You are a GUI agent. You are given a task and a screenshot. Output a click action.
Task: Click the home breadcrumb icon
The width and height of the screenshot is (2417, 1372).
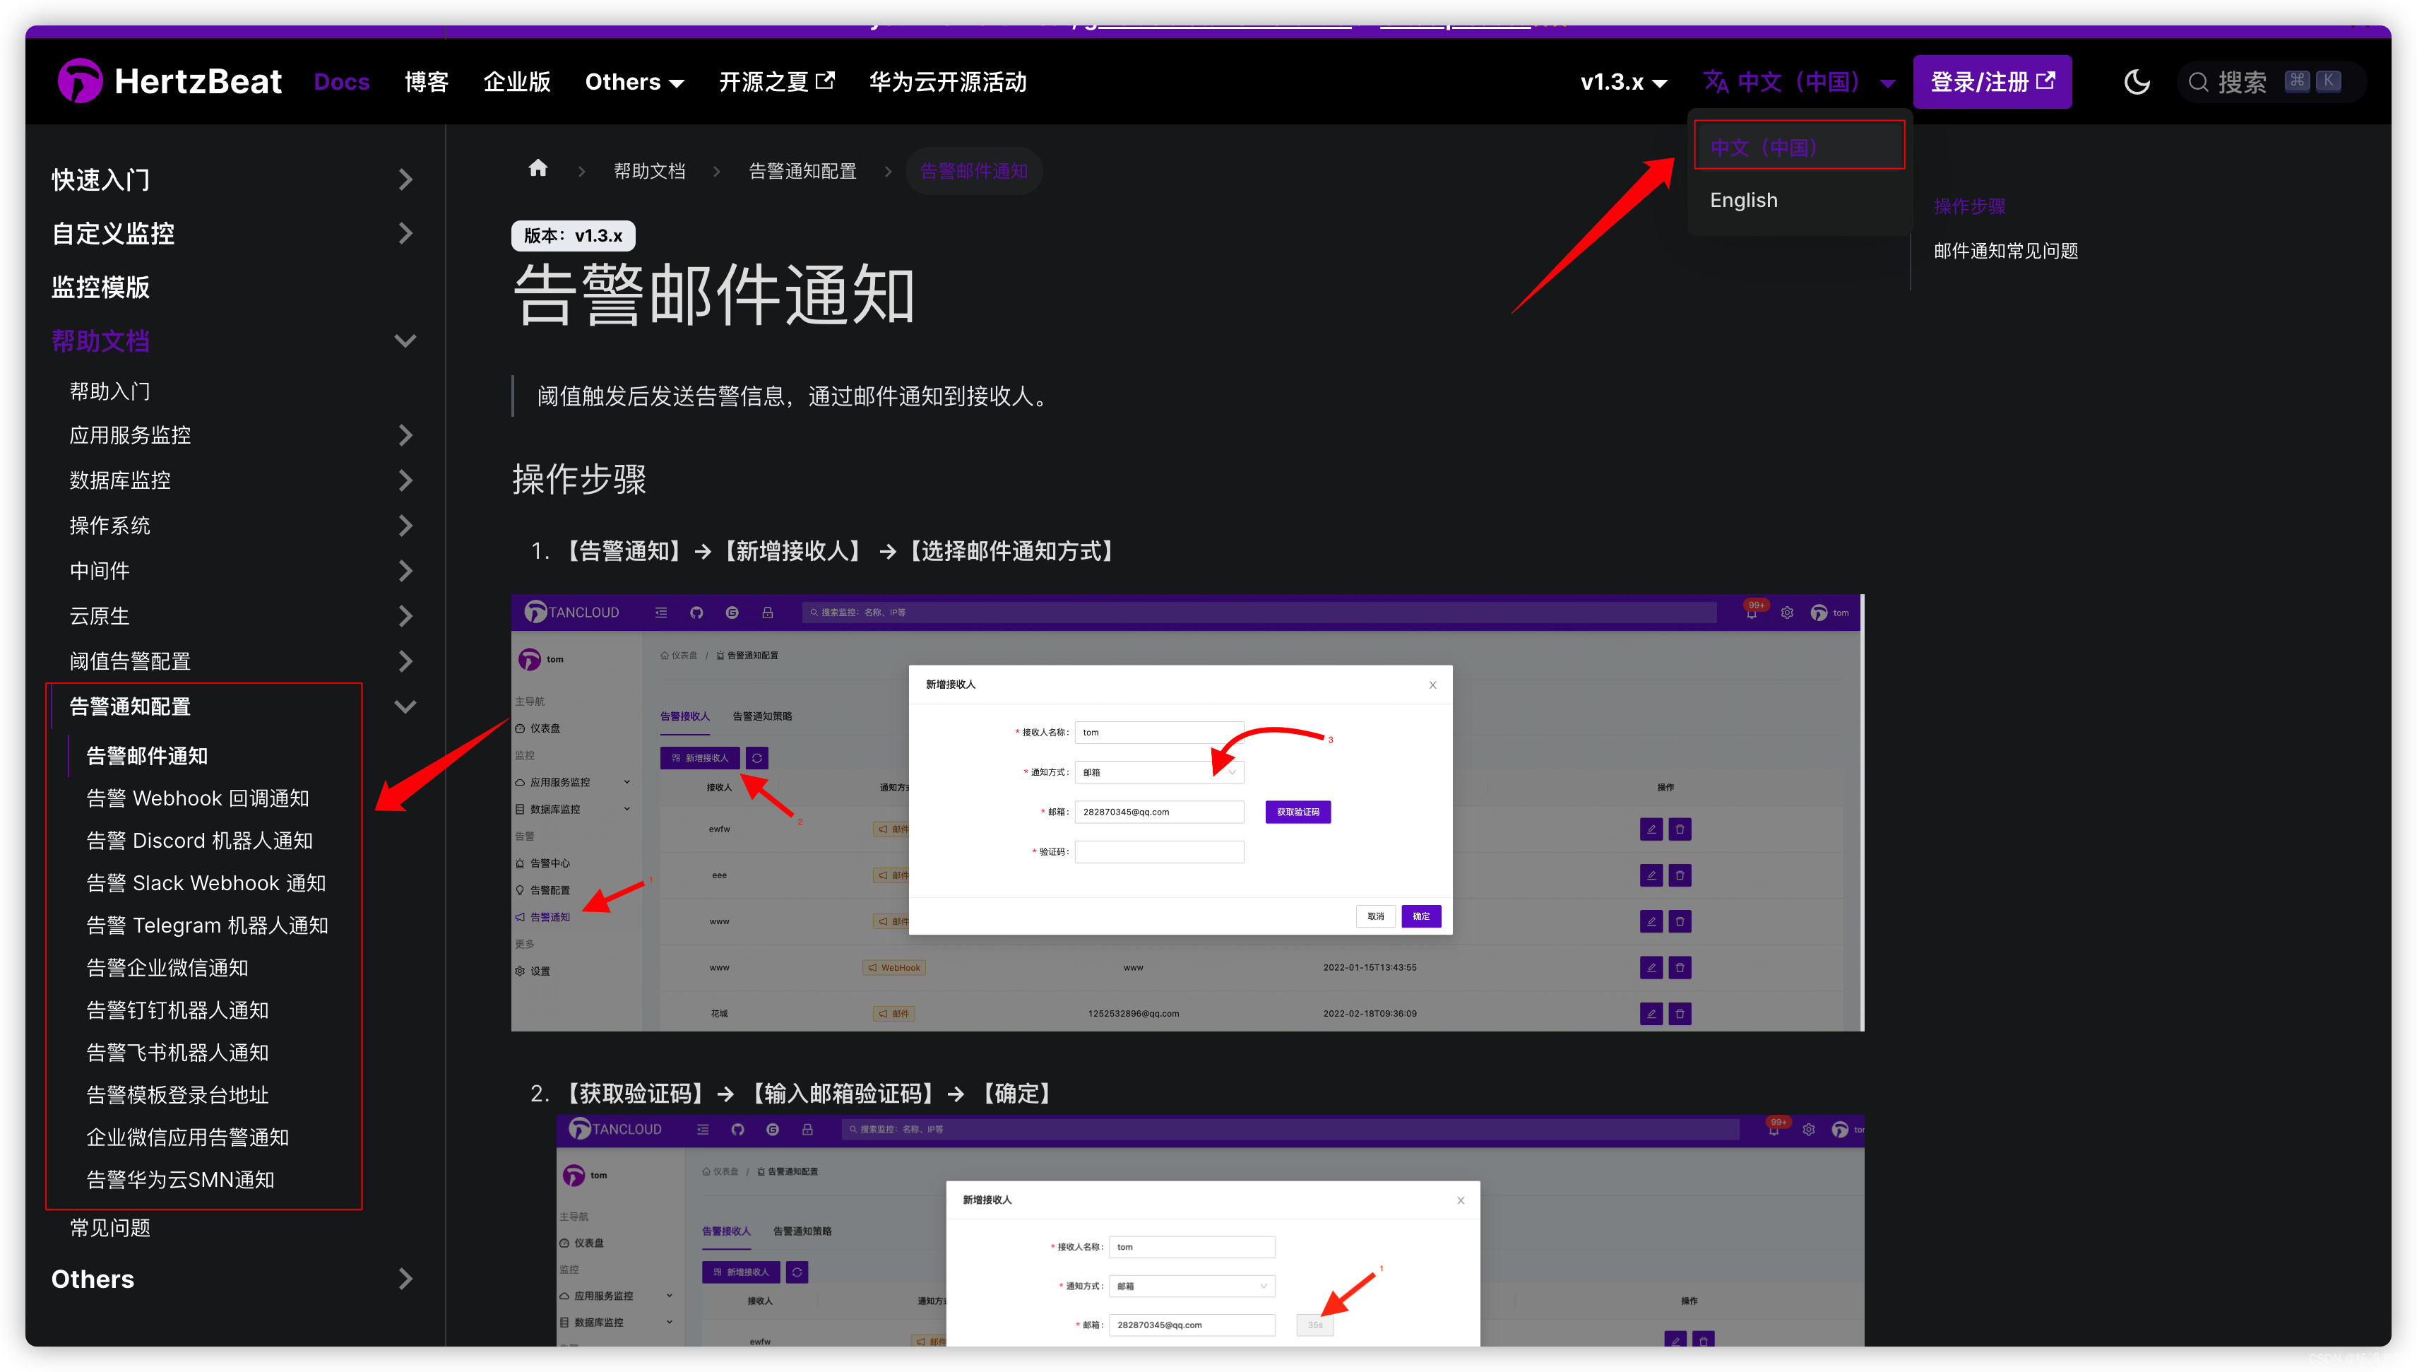coord(538,169)
